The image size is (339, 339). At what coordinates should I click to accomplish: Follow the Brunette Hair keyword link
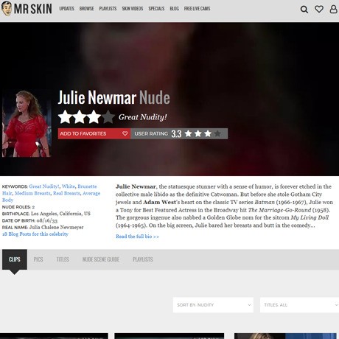pos(49,189)
